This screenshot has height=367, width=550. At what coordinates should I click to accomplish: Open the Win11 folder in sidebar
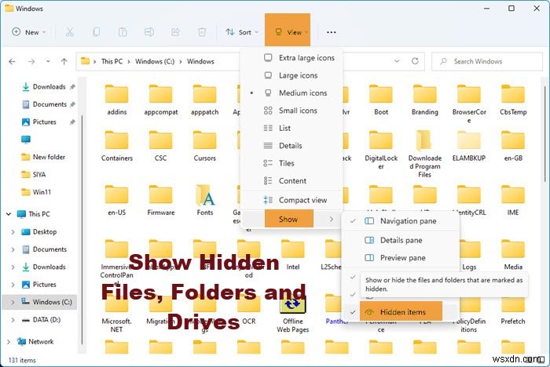click(36, 192)
